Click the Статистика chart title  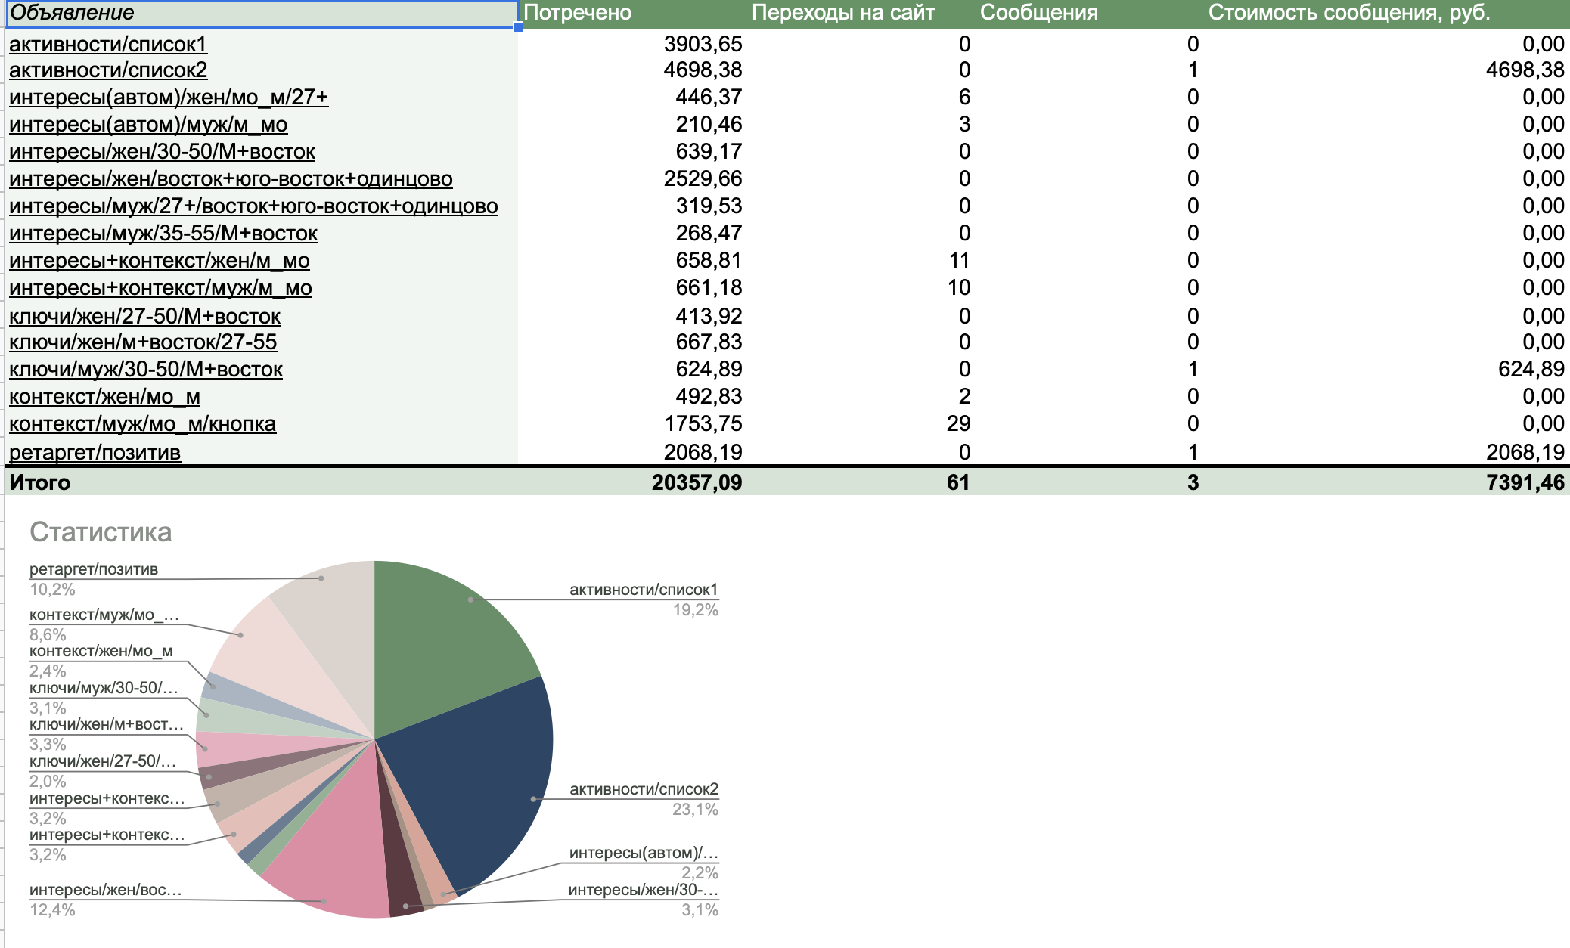coord(101,532)
